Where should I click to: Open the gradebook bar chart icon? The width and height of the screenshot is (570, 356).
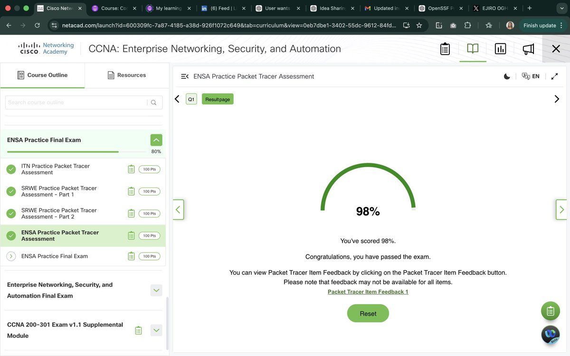[500, 48]
